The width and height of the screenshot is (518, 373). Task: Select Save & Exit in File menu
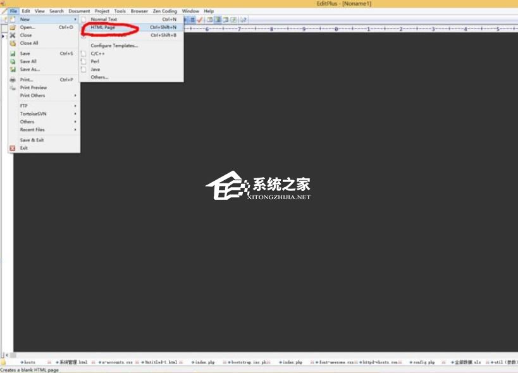click(x=32, y=140)
